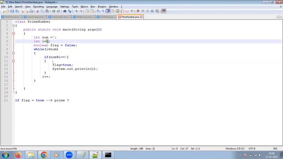Toggle the Function List icon
The image size is (283, 159).
122,11
